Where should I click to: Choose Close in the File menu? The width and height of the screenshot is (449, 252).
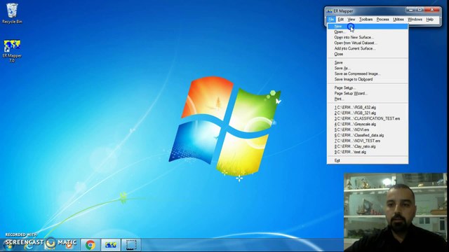(368, 54)
